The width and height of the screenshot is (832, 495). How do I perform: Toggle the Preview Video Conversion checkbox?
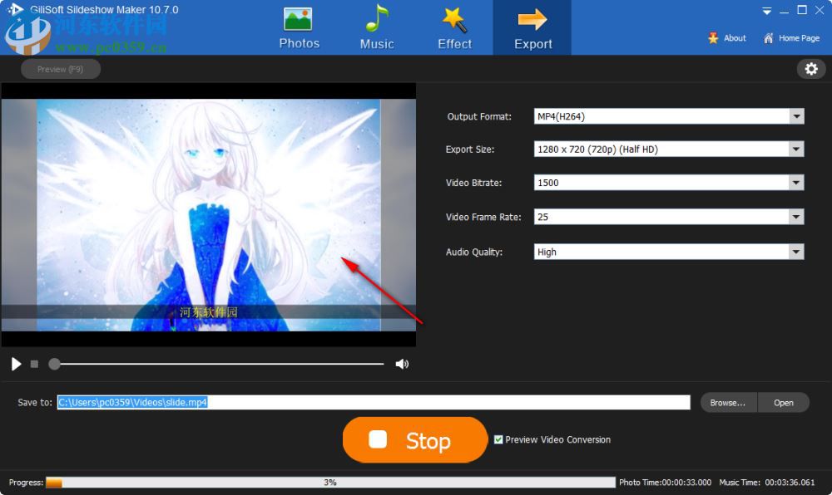pos(498,439)
